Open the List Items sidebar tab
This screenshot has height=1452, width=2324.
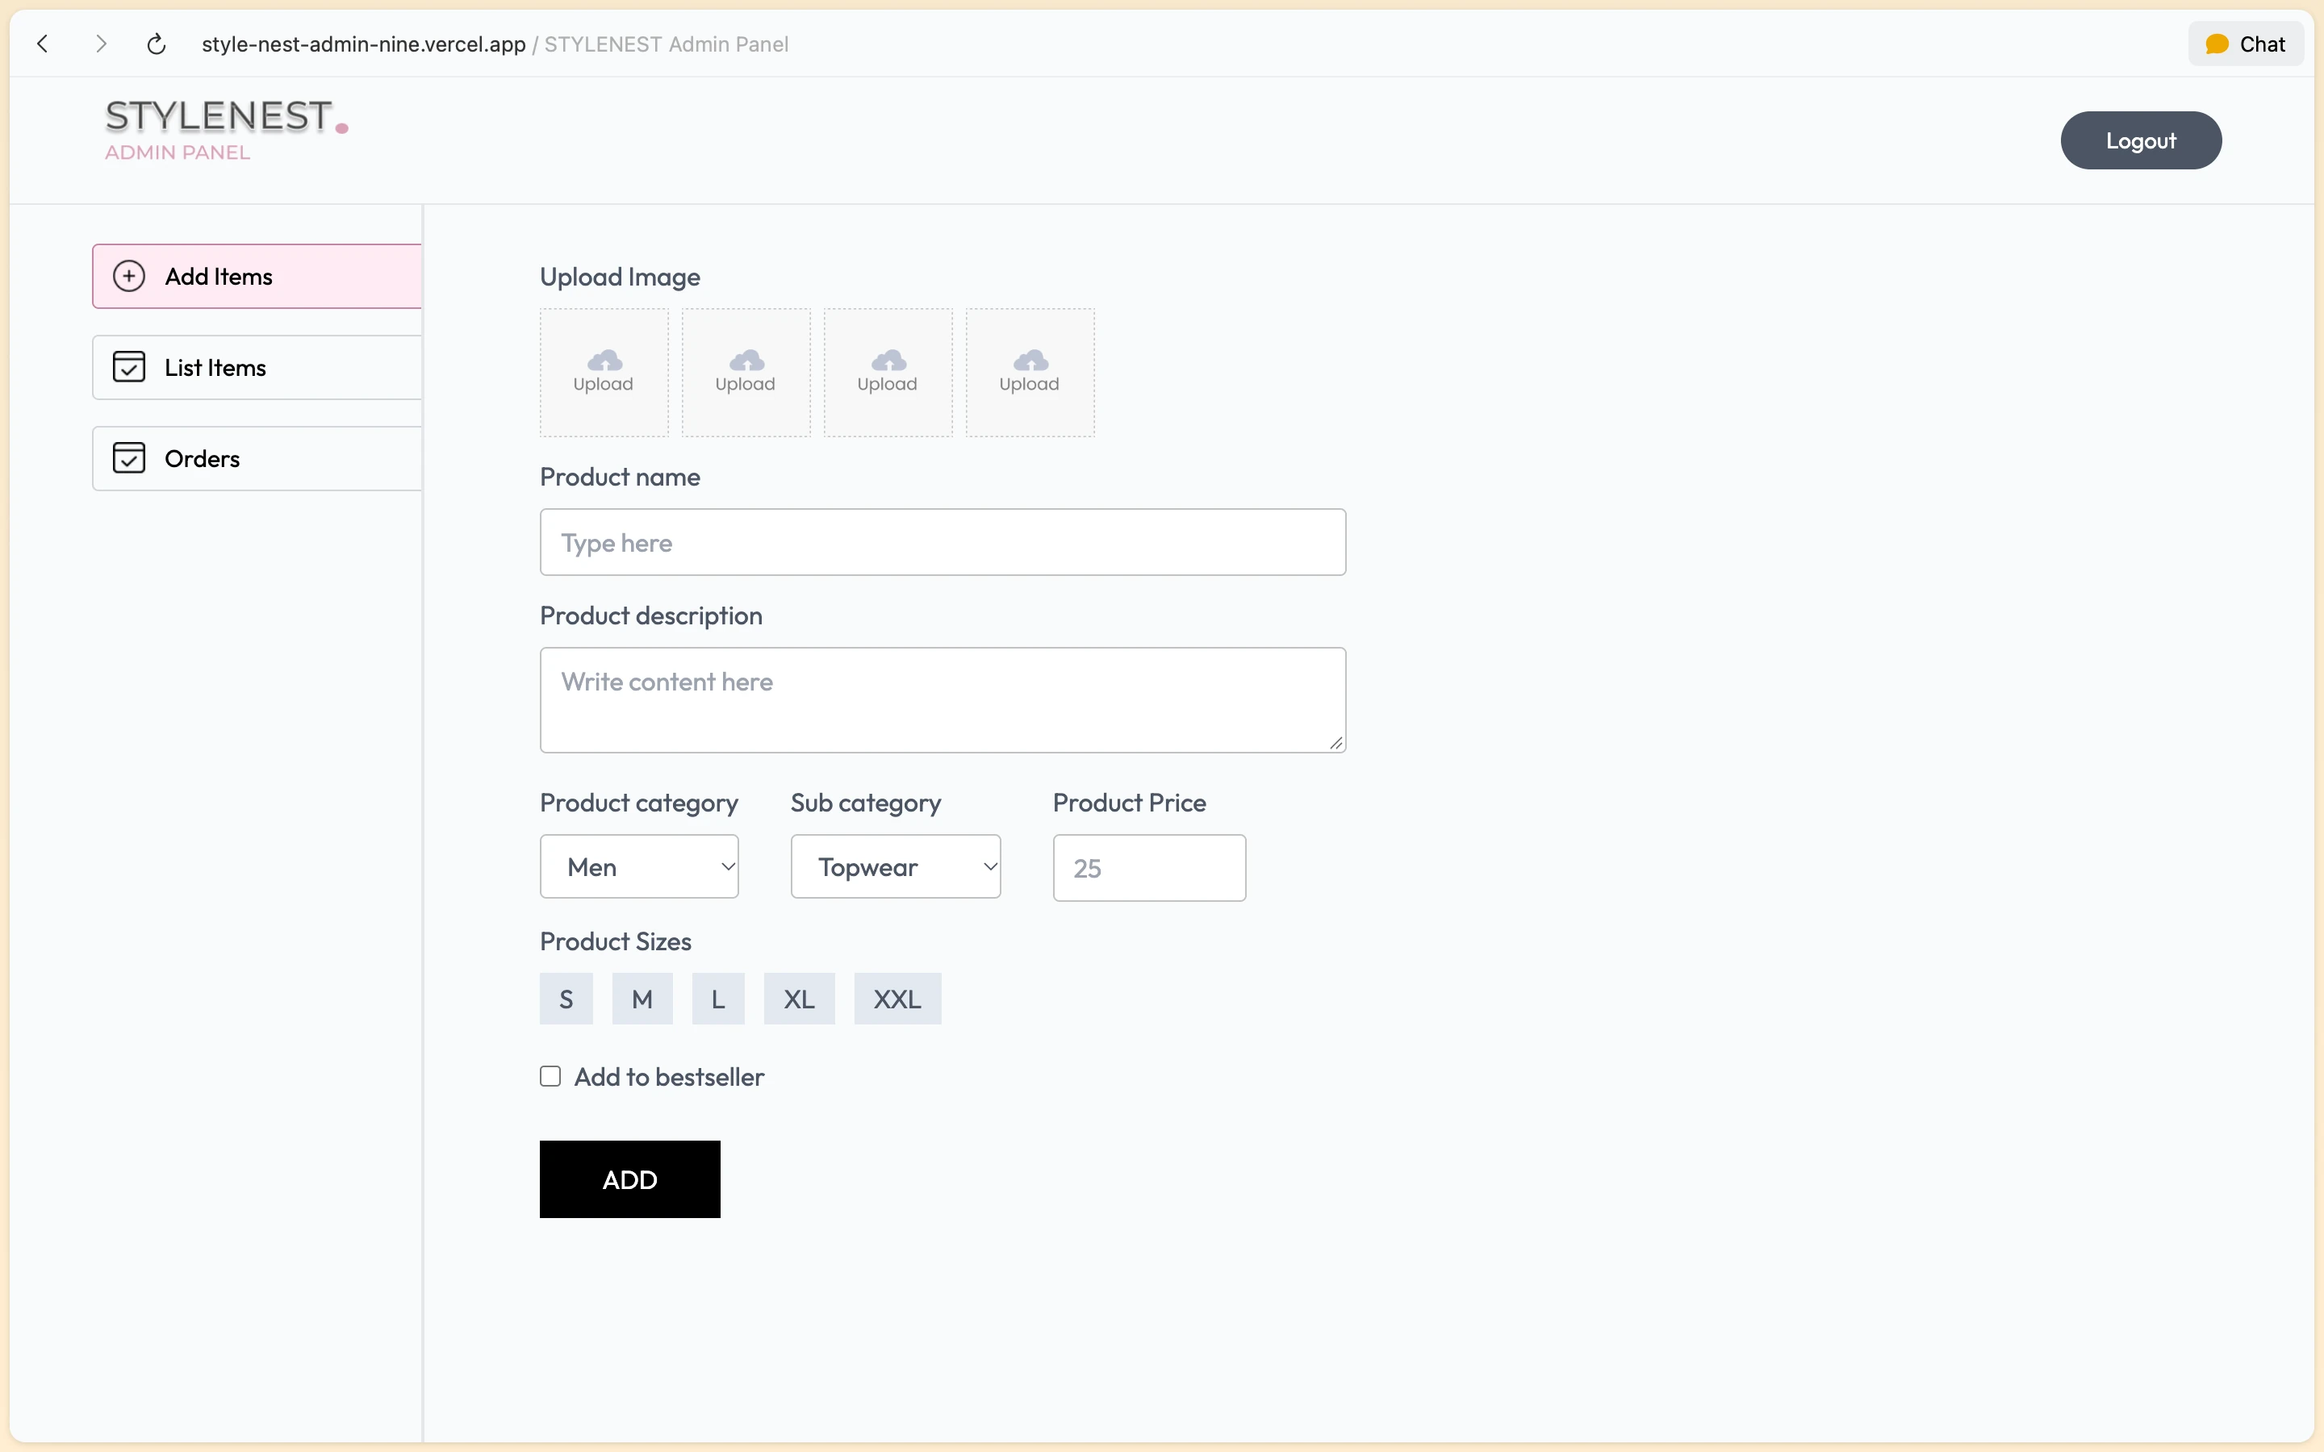[x=257, y=367]
